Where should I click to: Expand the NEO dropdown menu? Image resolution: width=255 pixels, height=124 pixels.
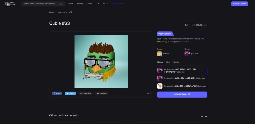105,4
